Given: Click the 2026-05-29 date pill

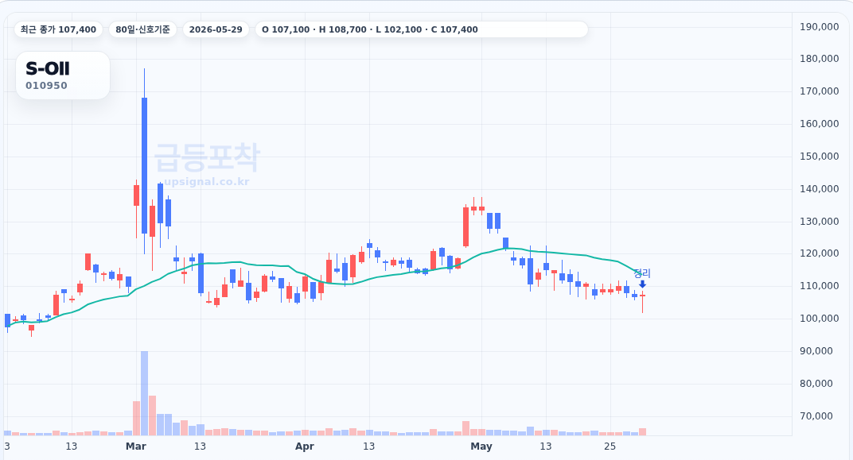Looking at the screenshot, I should 216,29.
